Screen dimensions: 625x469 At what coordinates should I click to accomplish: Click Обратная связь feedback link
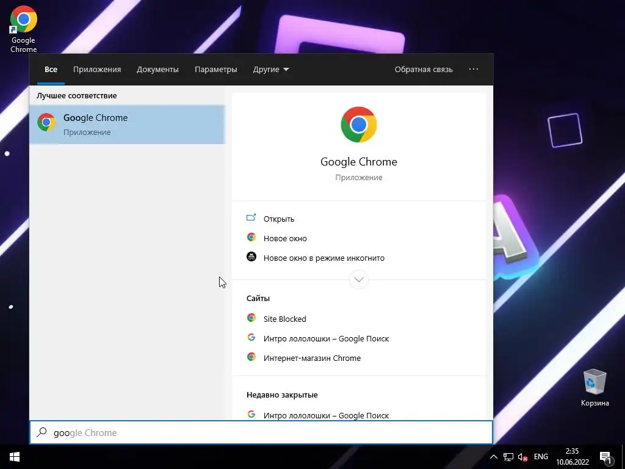click(x=424, y=70)
